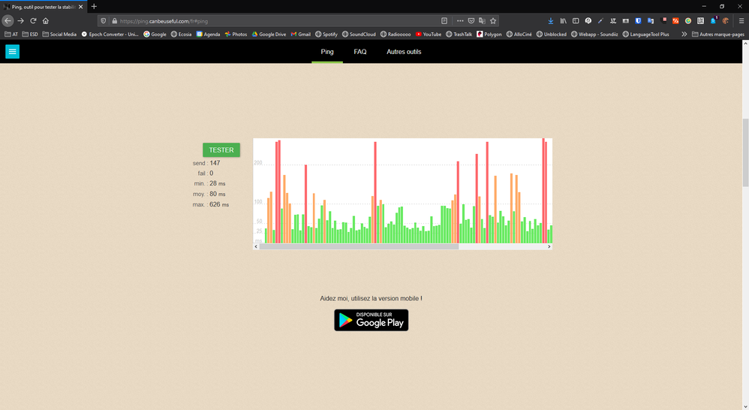The height and width of the screenshot is (410, 749).
Task: Click the browser reload button
Action: click(x=33, y=21)
